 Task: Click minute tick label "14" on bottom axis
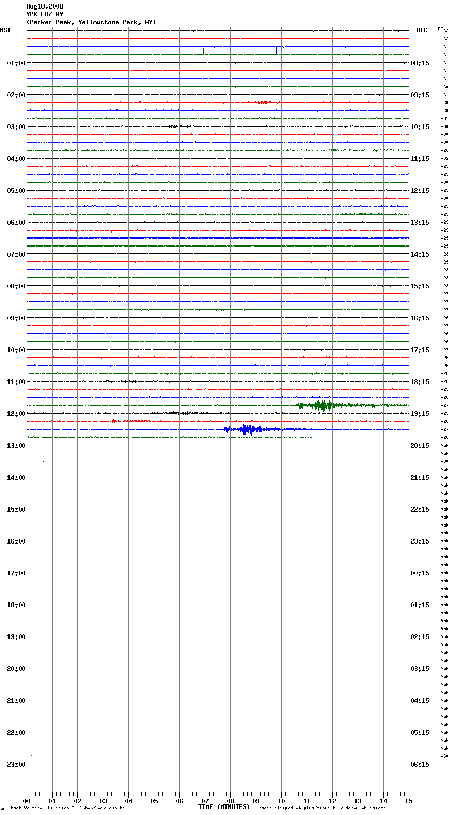383,801
